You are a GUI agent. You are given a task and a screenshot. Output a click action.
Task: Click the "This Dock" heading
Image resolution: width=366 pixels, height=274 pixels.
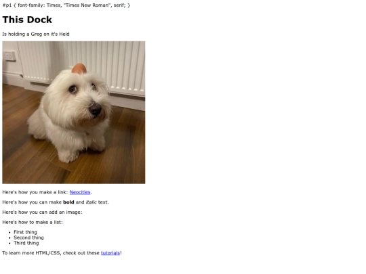(x=27, y=20)
